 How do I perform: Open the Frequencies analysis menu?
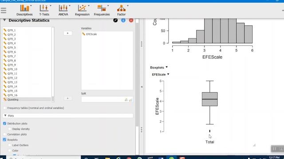tap(102, 10)
